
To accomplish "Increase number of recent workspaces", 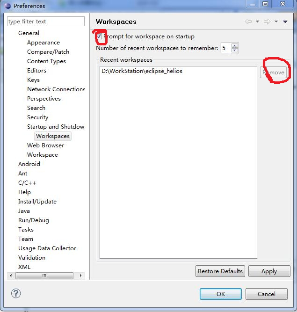I will click(x=235, y=46).
